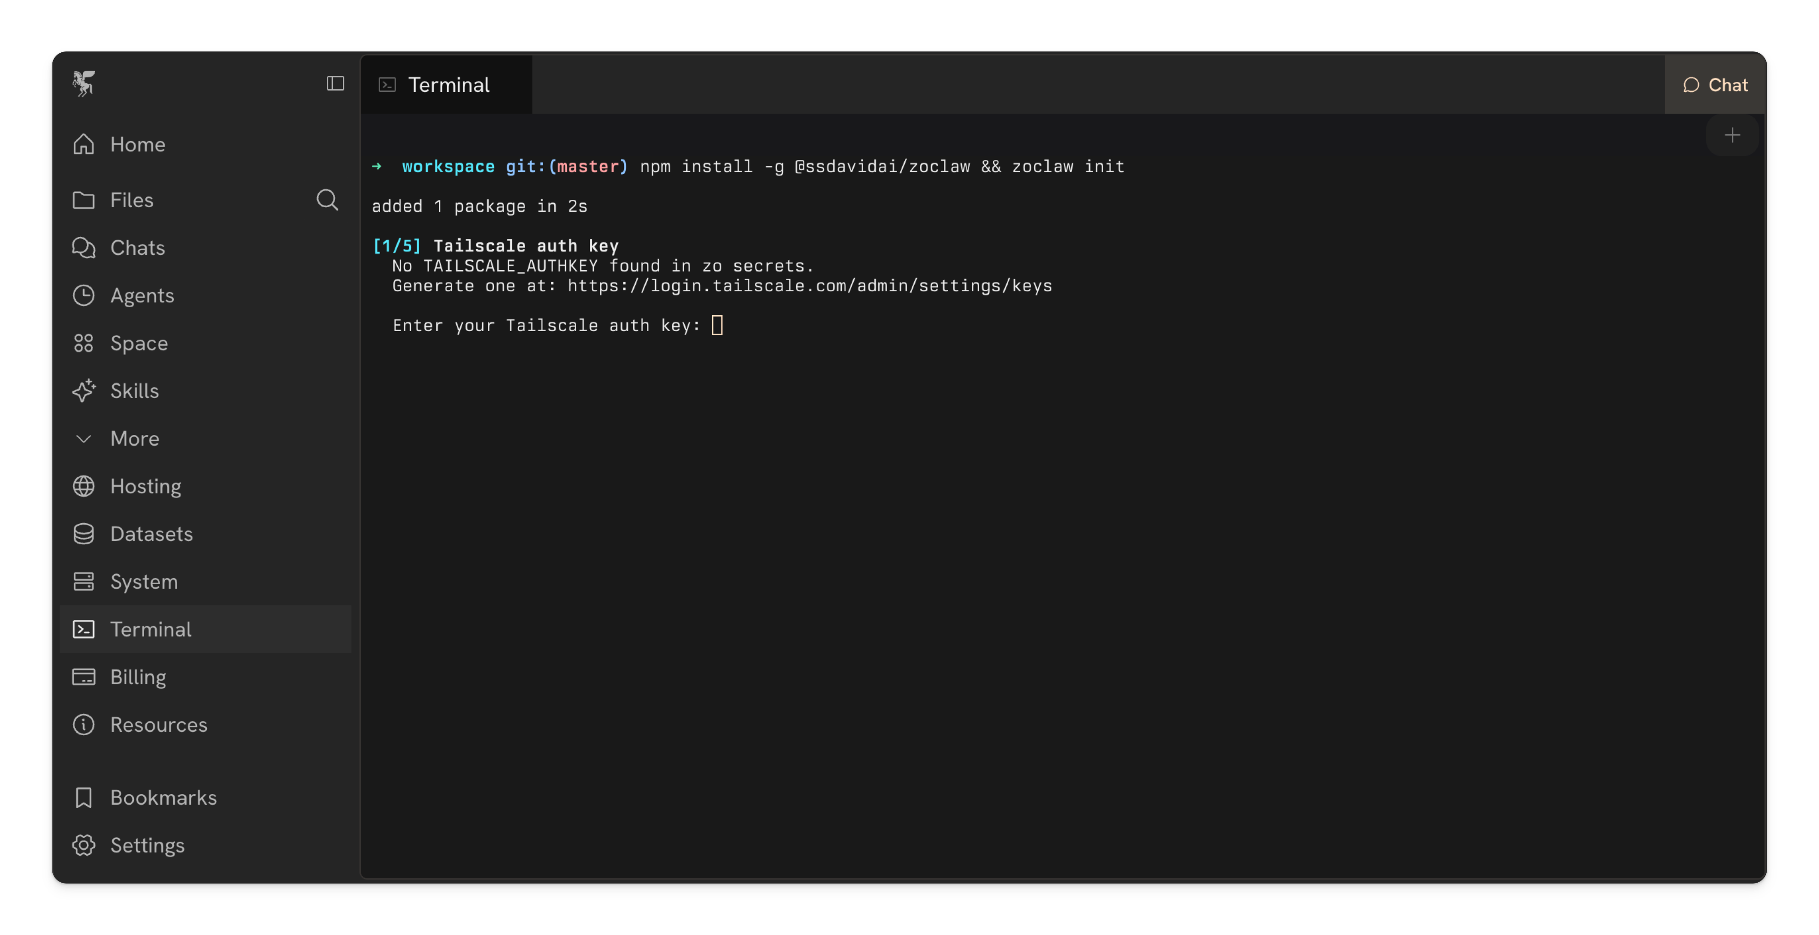This screenshot has width=1819, height=935.
Task: Open Datasets in the sidebar
Action: coord(151,534)
